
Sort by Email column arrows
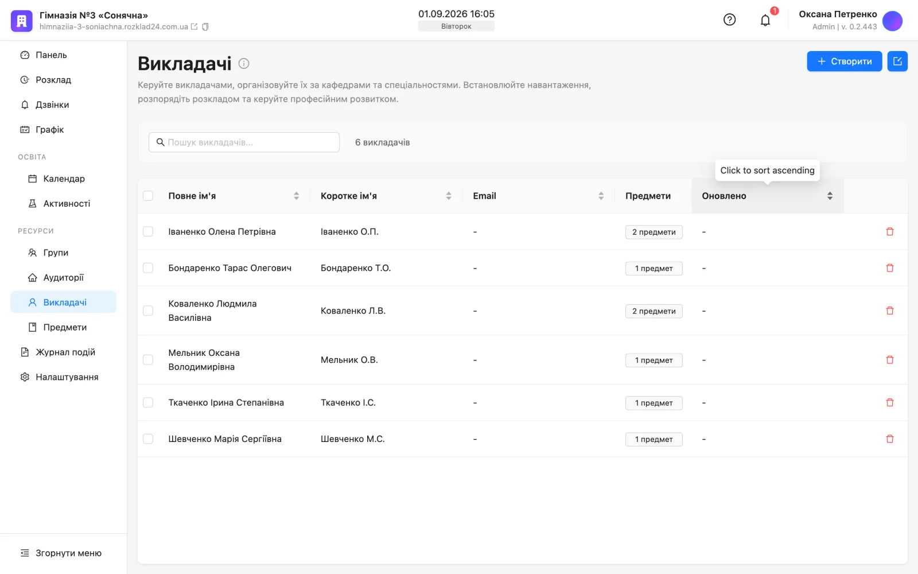tap(601, 196)
